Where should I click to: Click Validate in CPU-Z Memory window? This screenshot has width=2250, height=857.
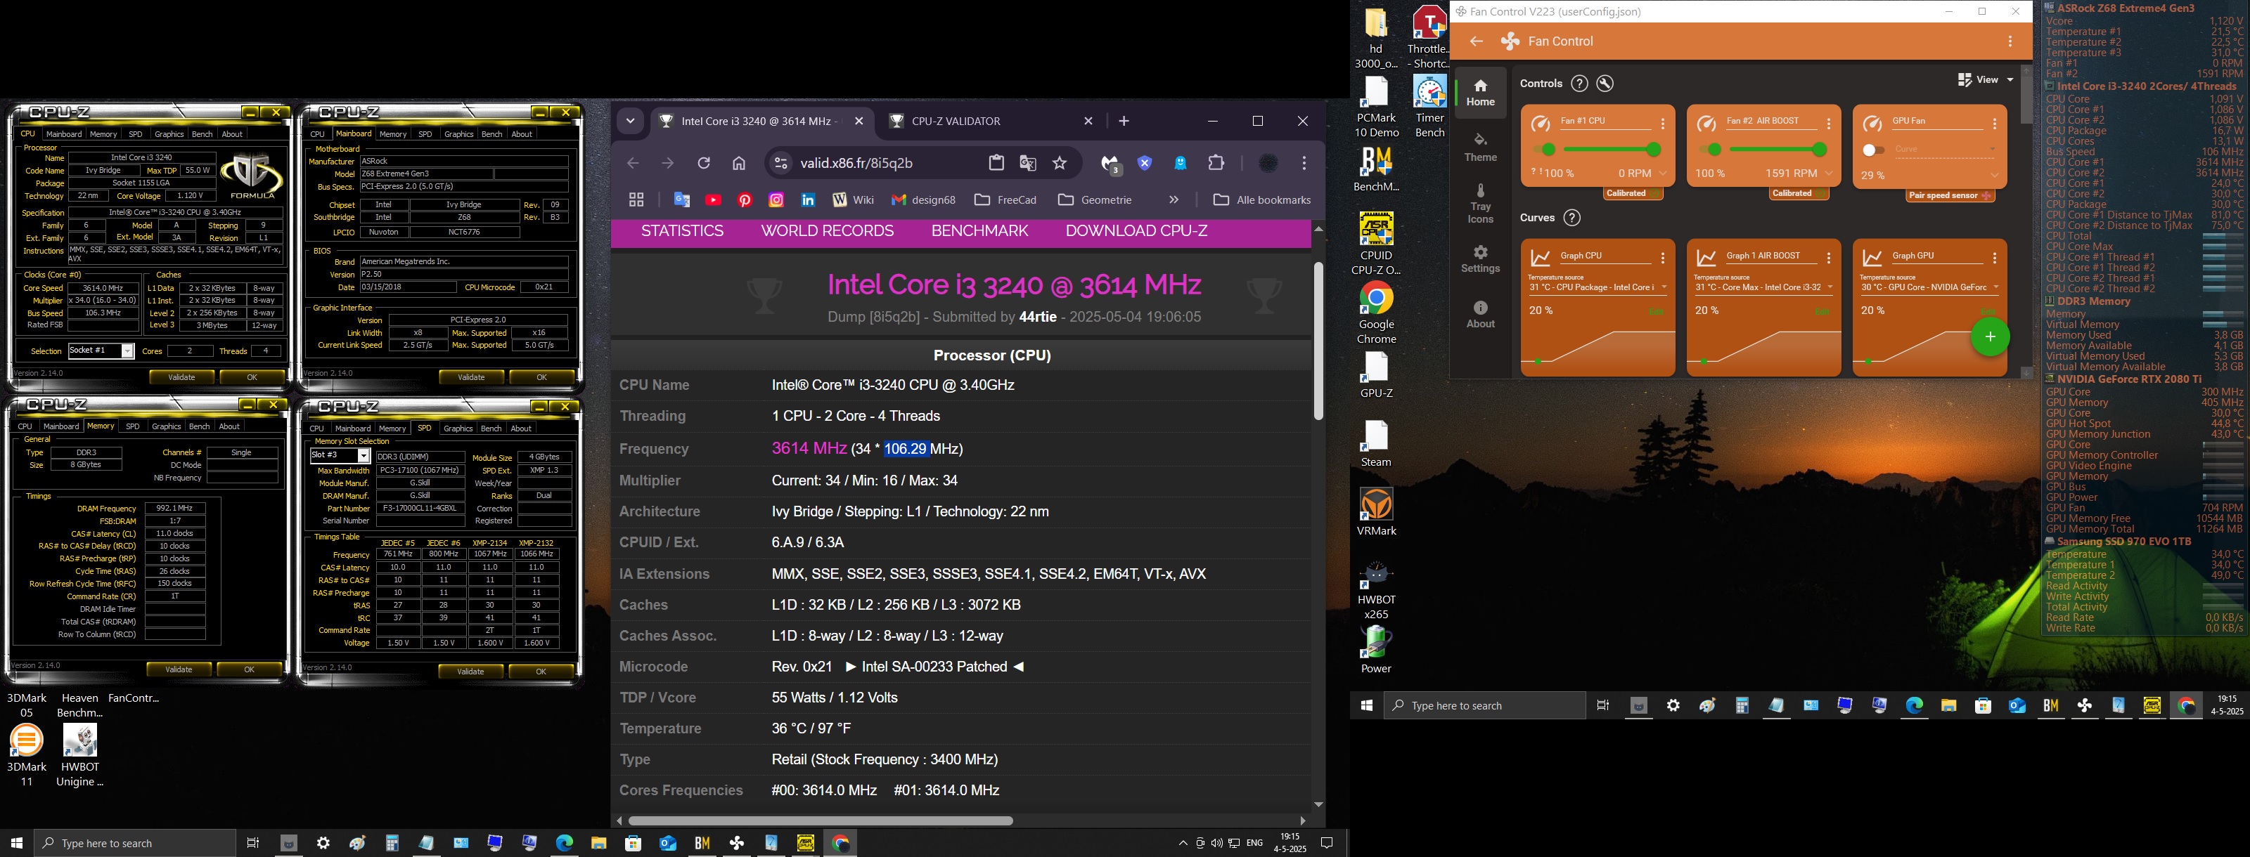179,669
